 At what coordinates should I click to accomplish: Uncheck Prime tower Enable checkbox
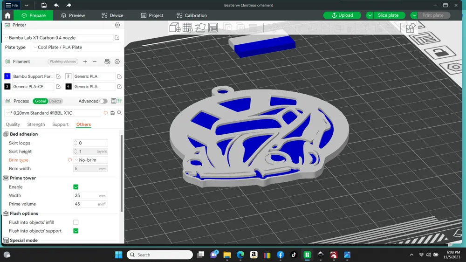[76, 187]
